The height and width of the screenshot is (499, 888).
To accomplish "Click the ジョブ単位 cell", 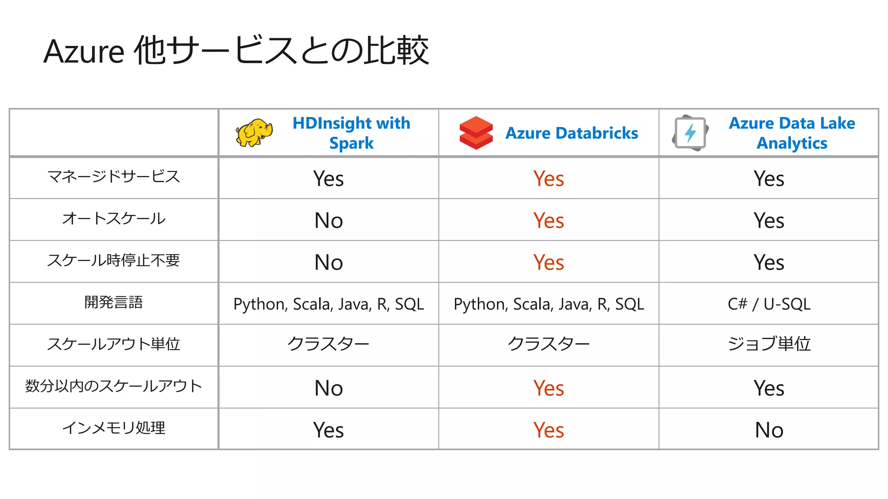I will [x=769, y=344].
